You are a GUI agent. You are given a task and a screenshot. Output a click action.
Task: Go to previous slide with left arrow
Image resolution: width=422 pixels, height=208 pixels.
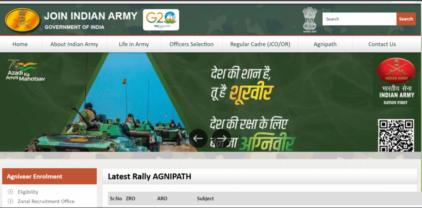tap(198, 138)
